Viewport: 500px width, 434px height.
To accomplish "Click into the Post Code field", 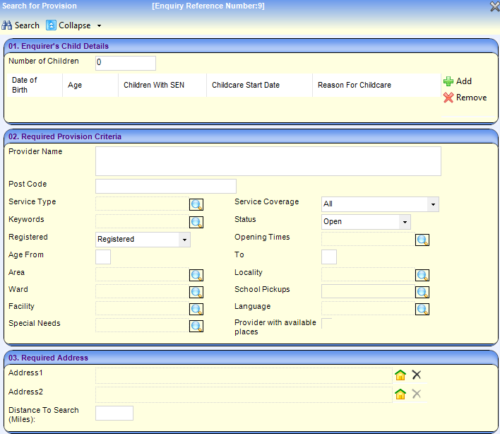I will tap(165, 186).
